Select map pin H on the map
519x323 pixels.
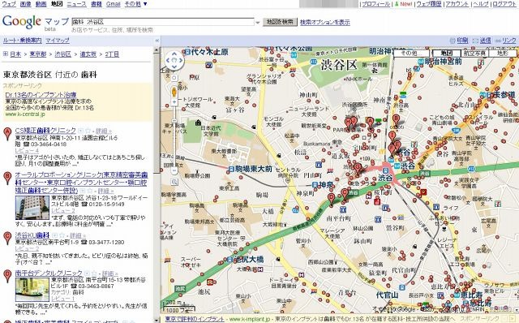[x=348, y=123]
